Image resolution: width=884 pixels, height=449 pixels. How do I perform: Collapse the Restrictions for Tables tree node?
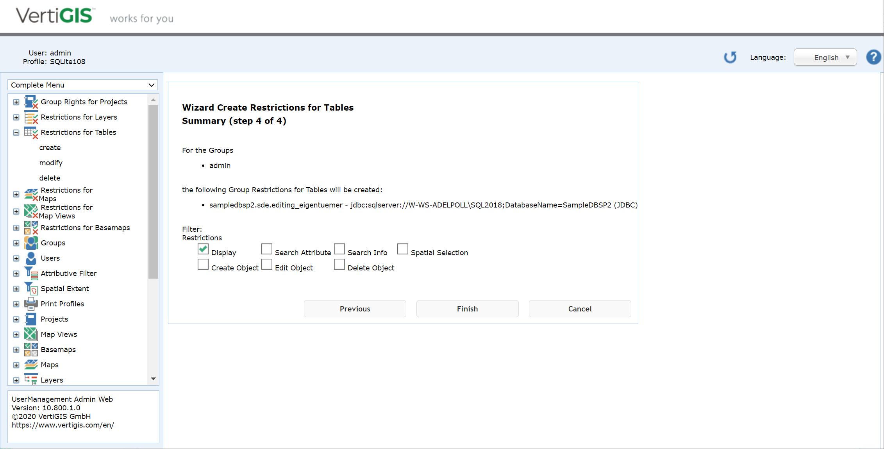point(16,132)
